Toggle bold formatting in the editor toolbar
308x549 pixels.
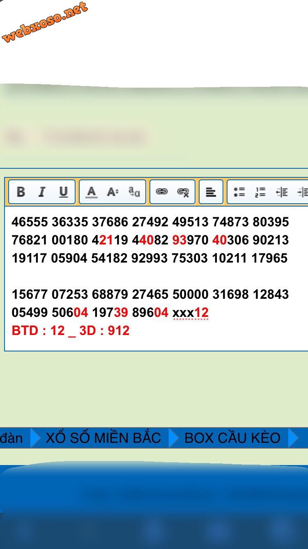coord(21,192)
